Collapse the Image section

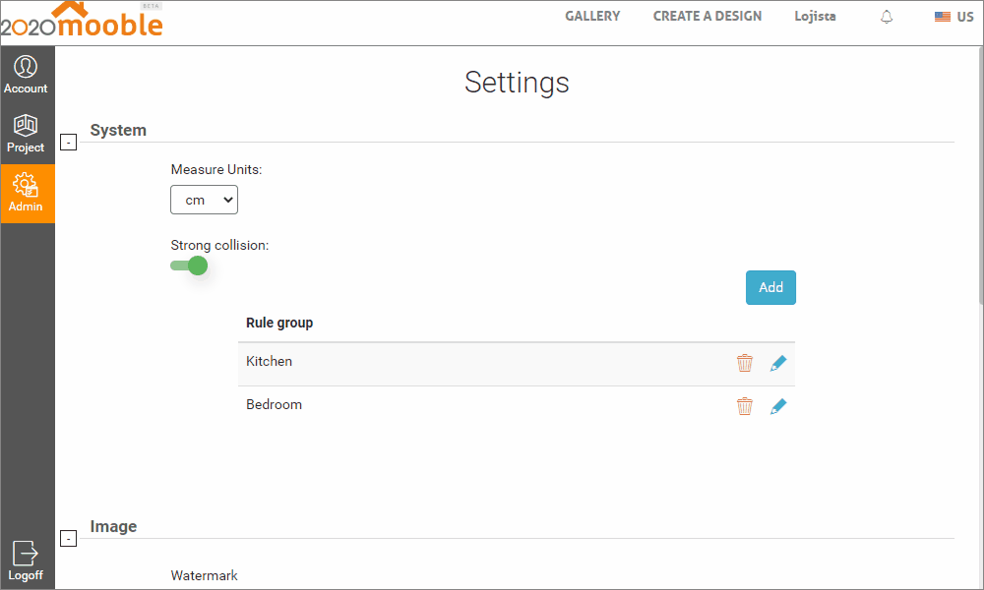click(68, 538)
